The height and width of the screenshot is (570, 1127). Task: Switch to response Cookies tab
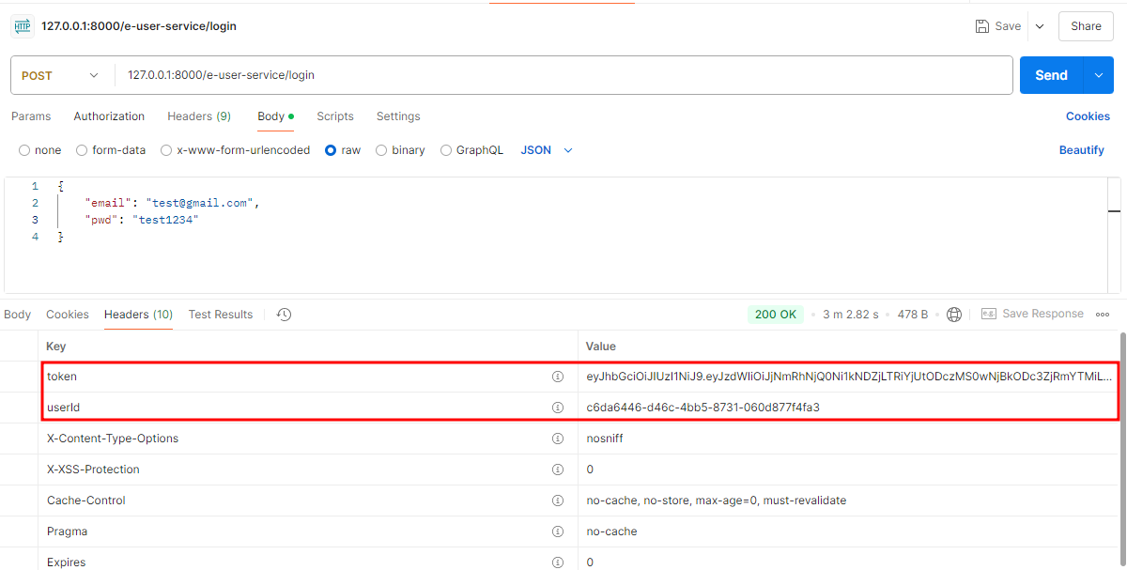pos(68,315)
